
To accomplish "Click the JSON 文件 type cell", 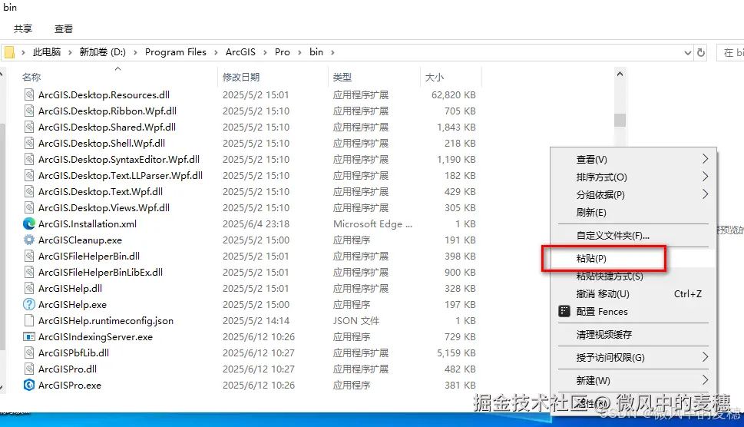I will pyautogui.click(x=355, y=321).
